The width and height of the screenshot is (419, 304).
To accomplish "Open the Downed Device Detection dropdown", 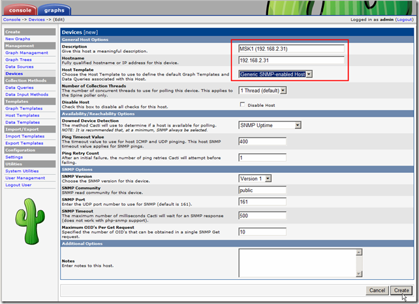I will coord(270,125).
